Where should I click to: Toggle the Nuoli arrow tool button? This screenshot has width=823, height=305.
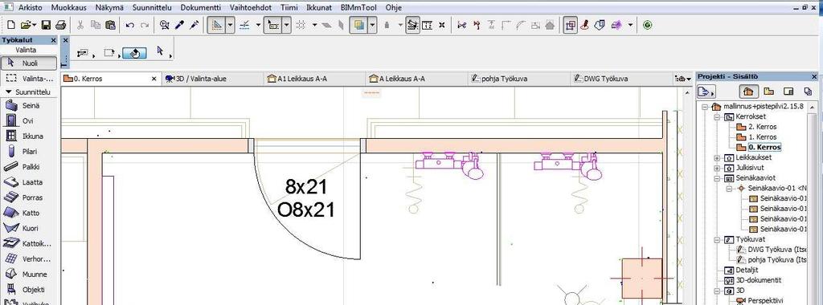click(x=29, y=63)
